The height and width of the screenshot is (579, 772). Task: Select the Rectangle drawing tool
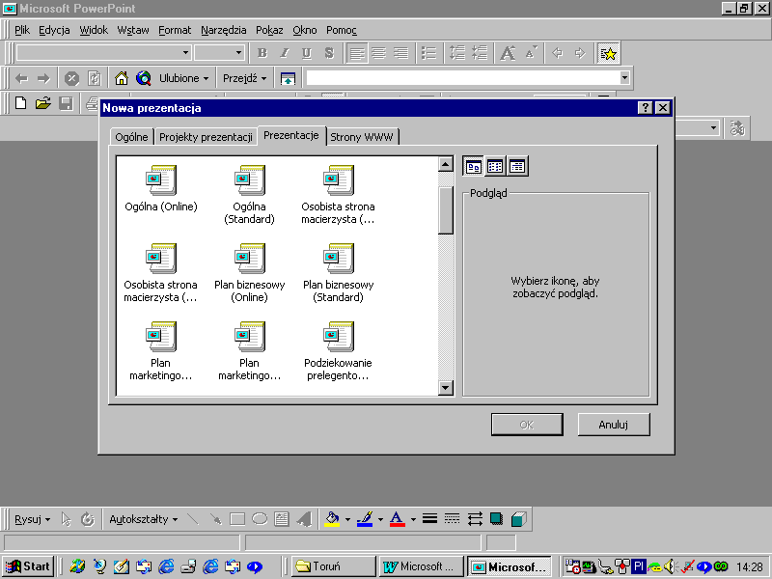coord(237,519)
